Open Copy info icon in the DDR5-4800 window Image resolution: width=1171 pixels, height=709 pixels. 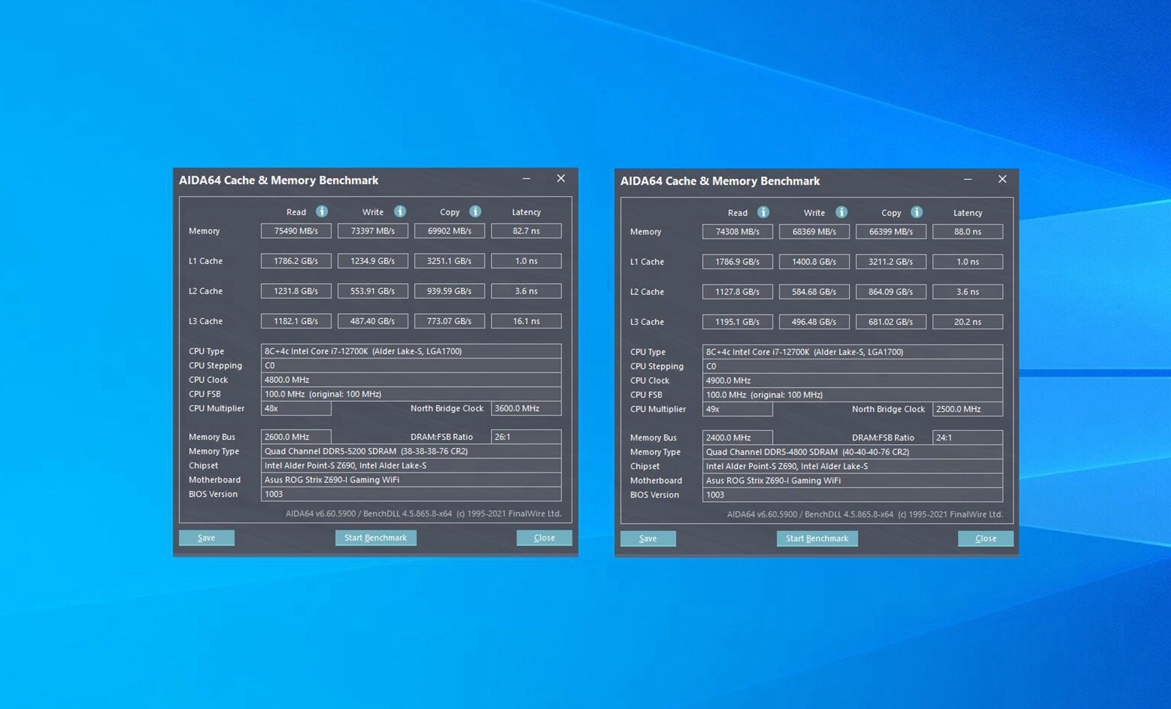click(x=917, y=212)
